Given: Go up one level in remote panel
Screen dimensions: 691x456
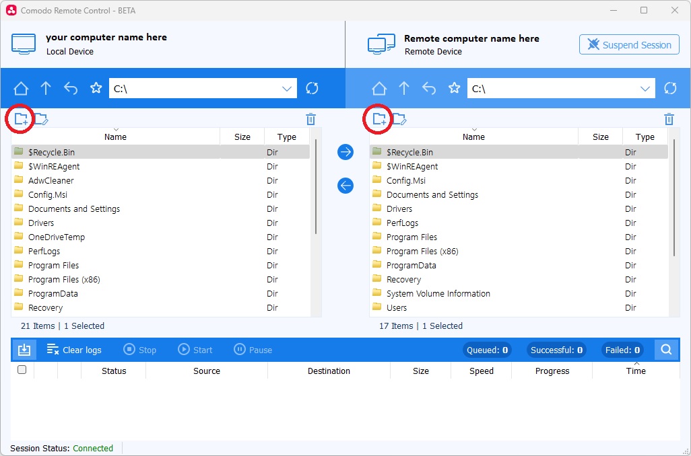Looking at the screenshot, I should click(404, 88).
